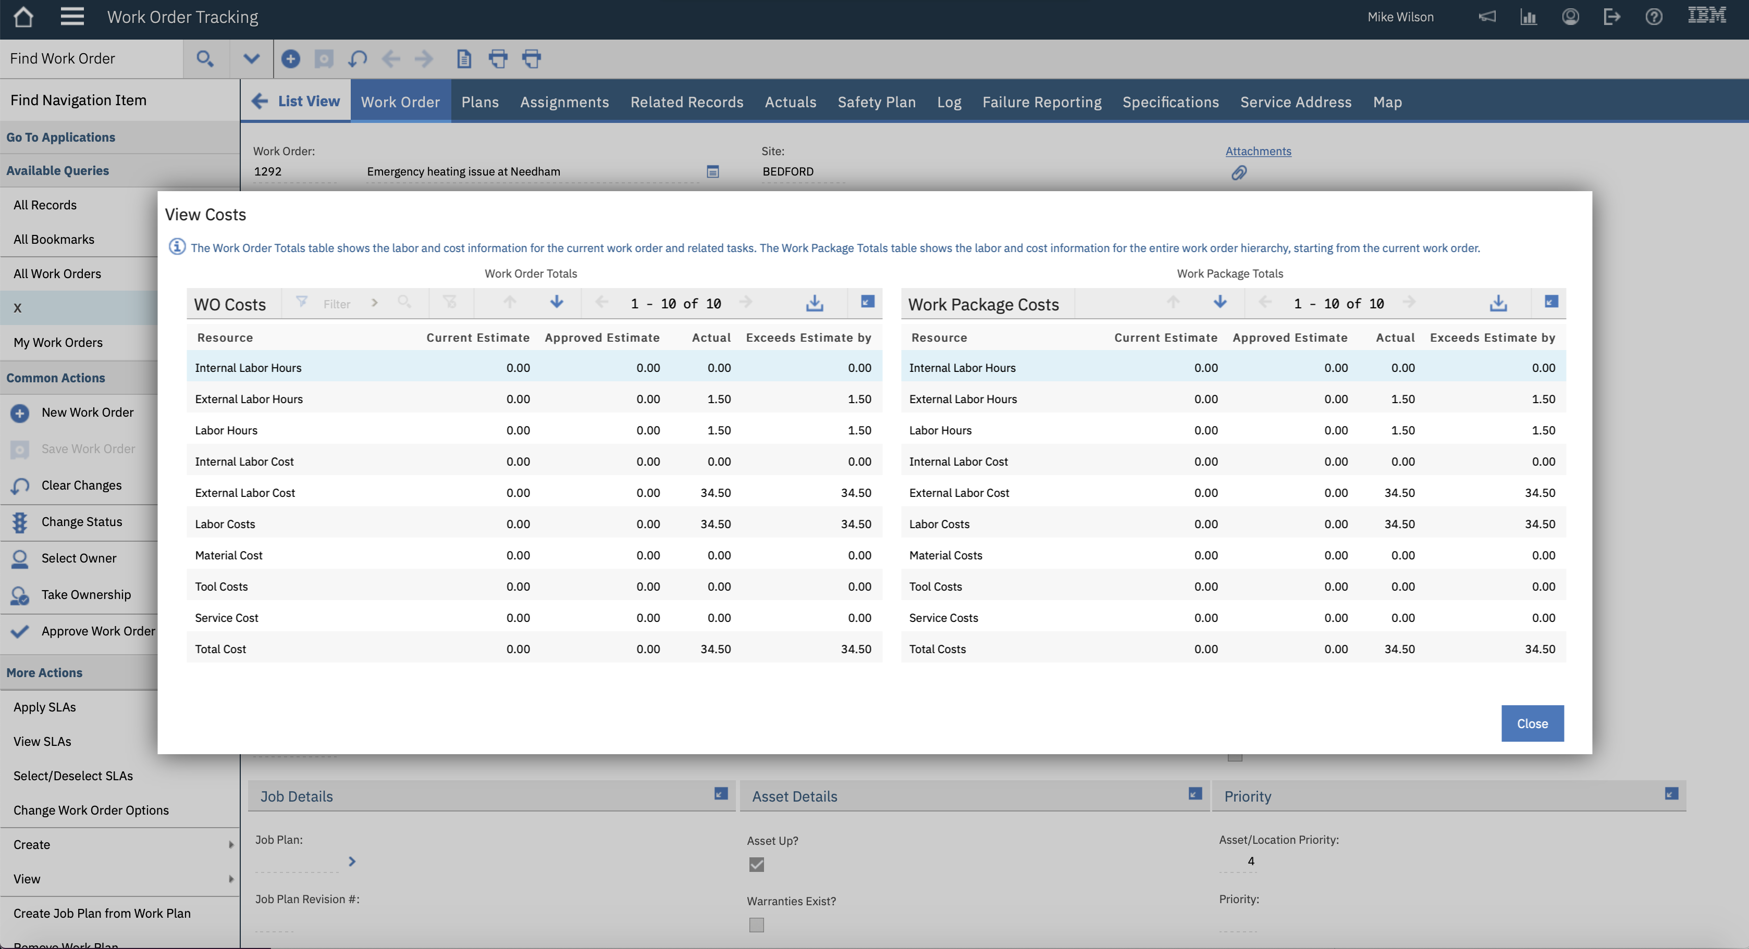The height and width of the screenshot is (949, 1749).
Task: Switch to the Actuals tab
Action: [x=790, y=102]
